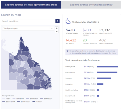Click the Statewide statistics heading
The image size is (122, 110).
point(85,22)
